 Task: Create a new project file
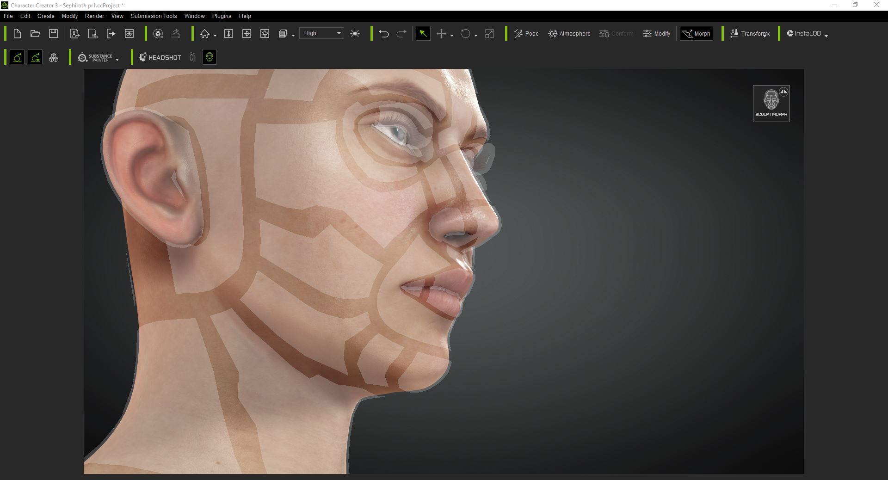[17, 33]
